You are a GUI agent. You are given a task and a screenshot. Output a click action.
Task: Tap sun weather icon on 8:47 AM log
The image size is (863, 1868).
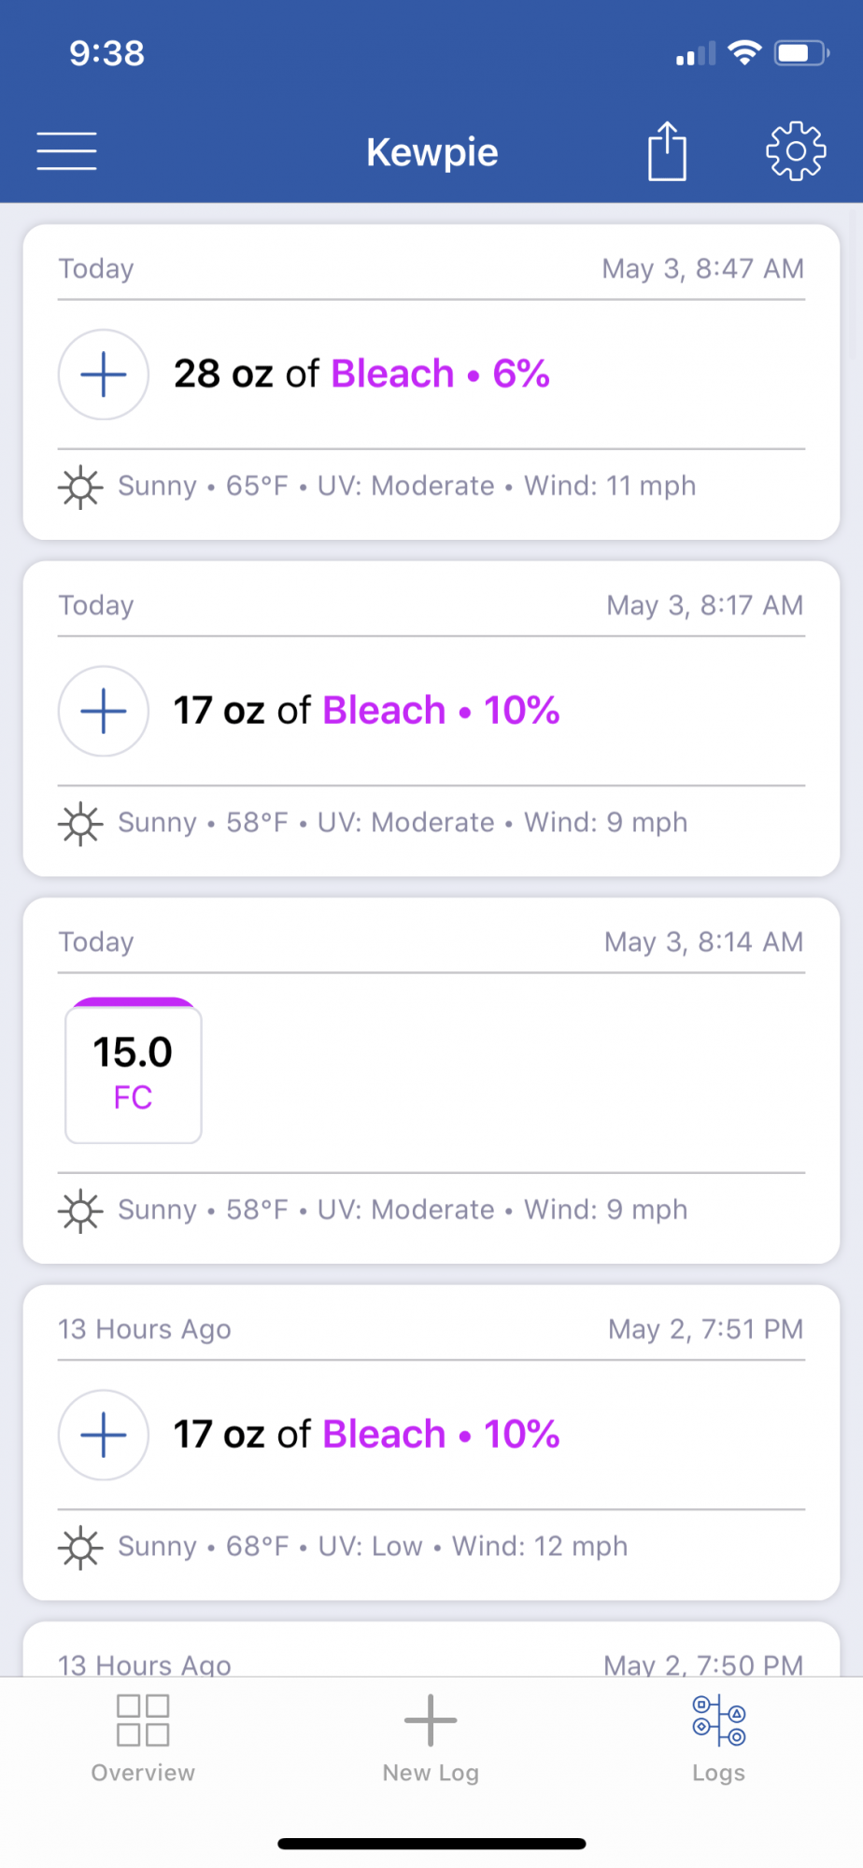coord(80,487)
